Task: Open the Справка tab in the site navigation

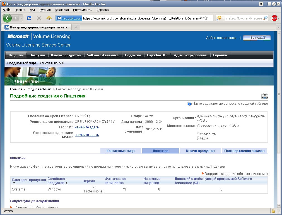Action: [220, 55]
